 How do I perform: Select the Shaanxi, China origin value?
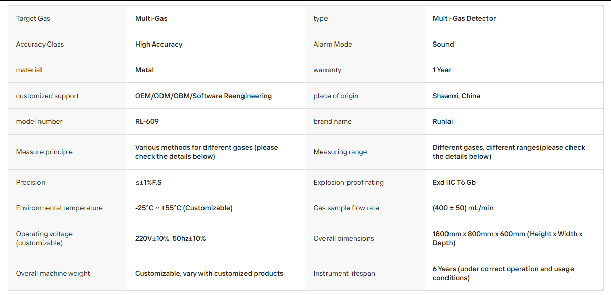[x=457, y=96]
